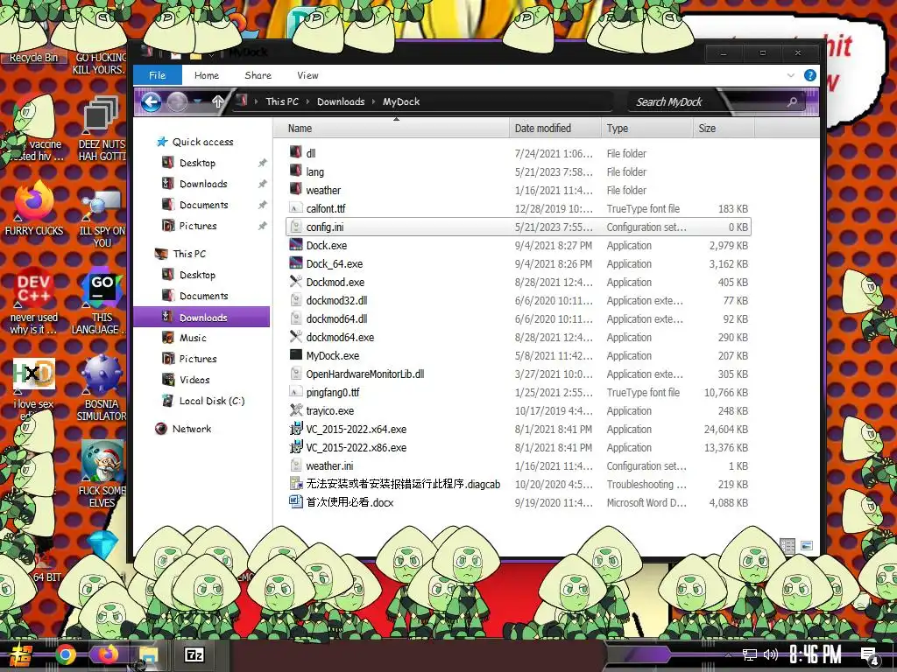Click Downloads in the address breadcrumb
This screenshot has width=897, height=672.
click(x=341, y=101)
